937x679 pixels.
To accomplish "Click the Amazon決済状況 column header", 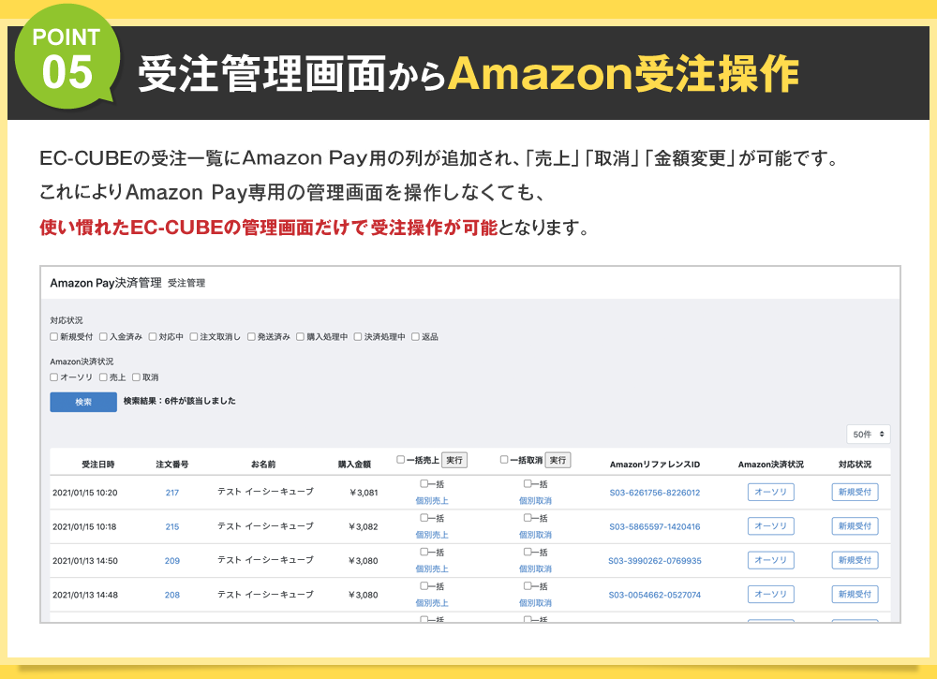I will tap(771, 464).
